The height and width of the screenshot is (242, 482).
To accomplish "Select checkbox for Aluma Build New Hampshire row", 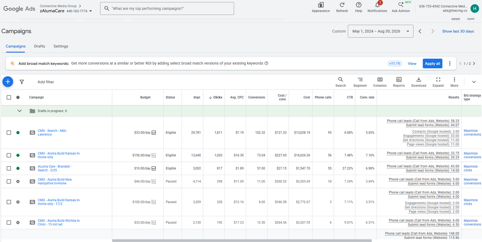I will tap(9, 181).
